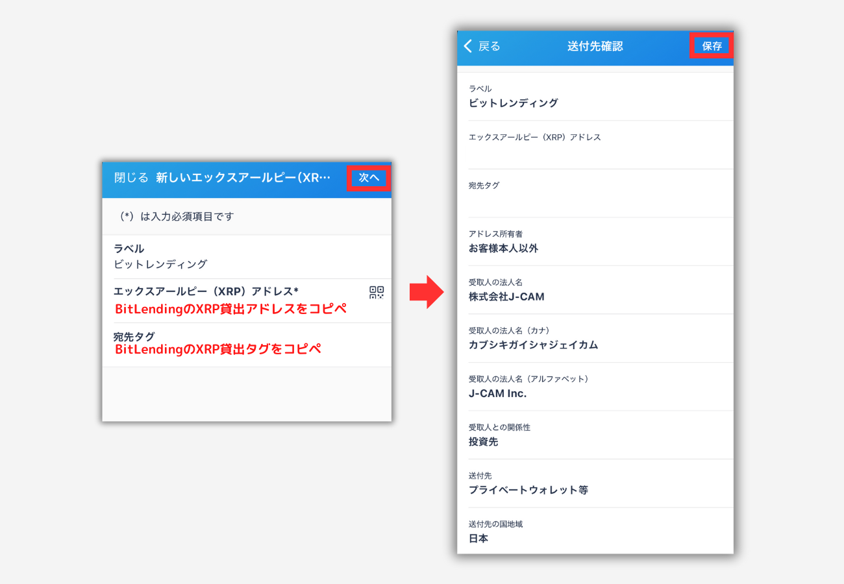Tap the QR code scanner icon

(x=377, y=292)
